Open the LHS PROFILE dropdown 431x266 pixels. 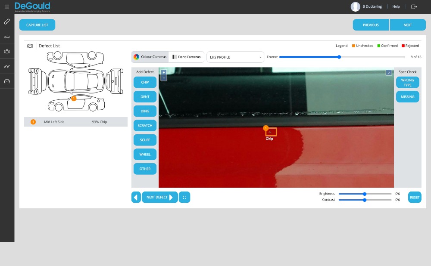click(x=235, y=57)
